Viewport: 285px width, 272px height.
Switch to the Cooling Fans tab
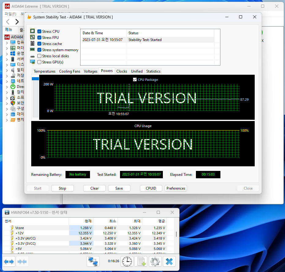69,71
